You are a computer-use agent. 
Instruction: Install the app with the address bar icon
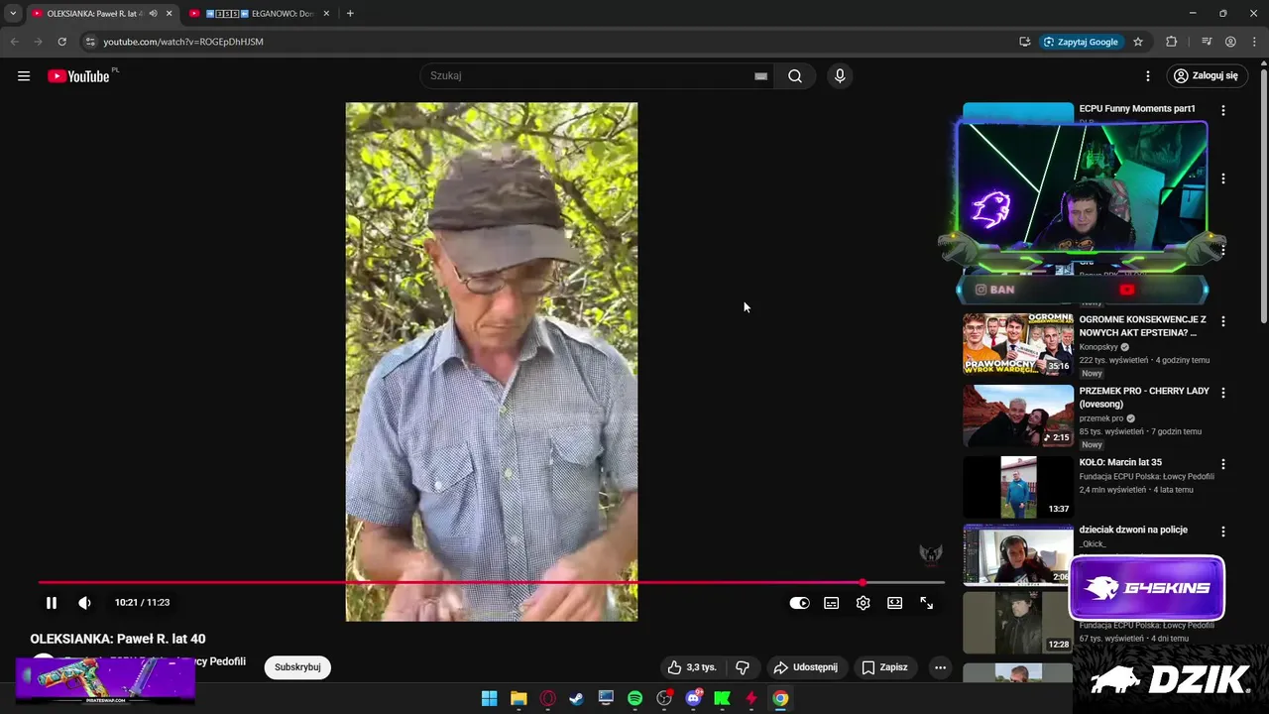[x=1024, y=42]
